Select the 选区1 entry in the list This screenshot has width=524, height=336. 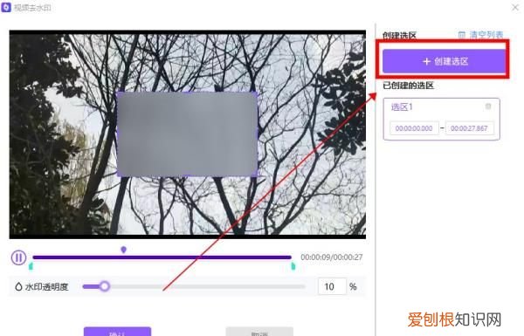pyautogui.click(x=441, y=119)
